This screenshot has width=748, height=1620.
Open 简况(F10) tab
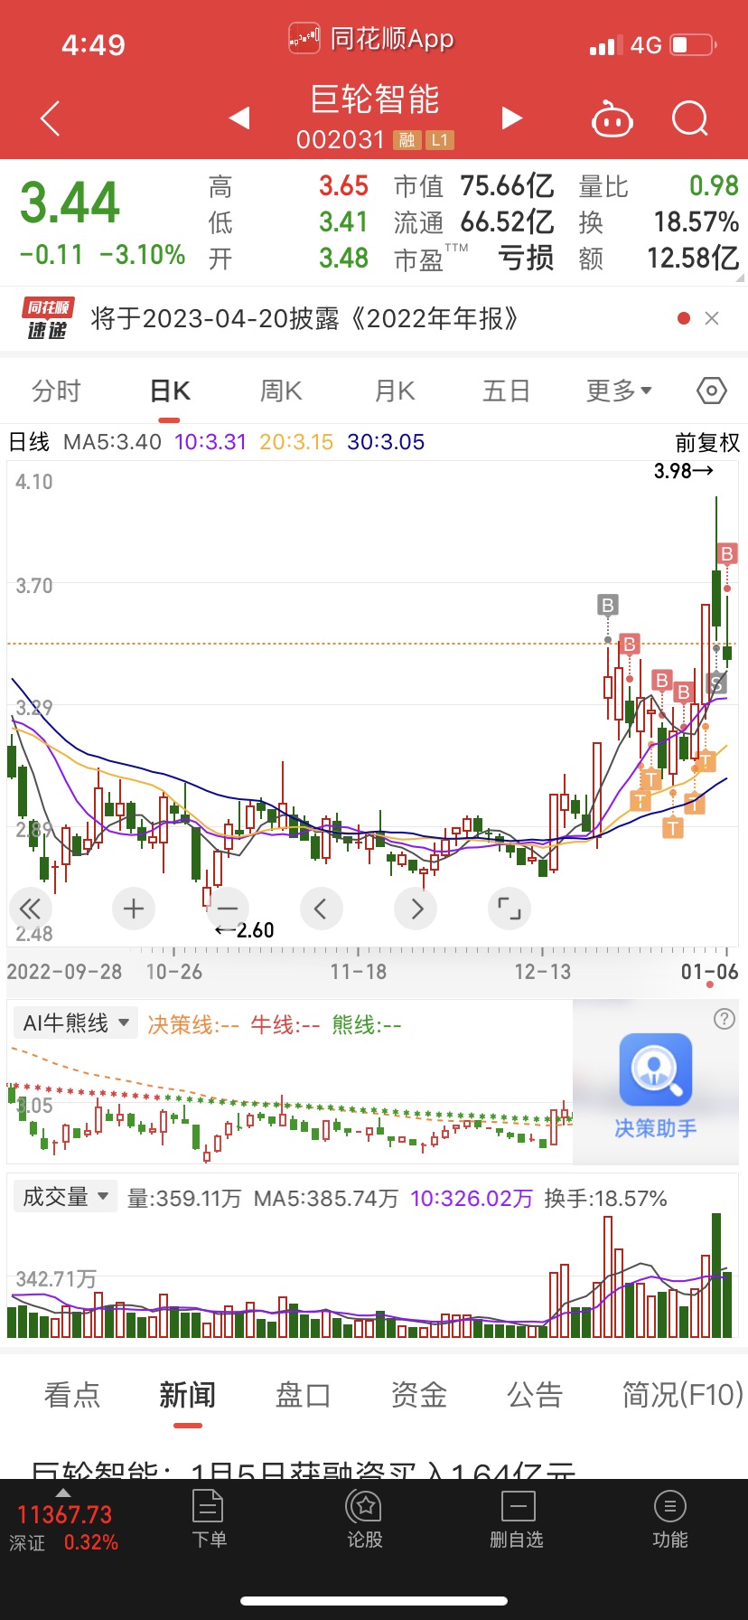[x=682, y=1395]
